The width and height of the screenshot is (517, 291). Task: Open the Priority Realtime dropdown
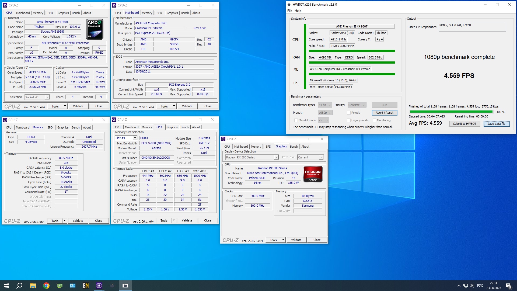click(357, 105)
